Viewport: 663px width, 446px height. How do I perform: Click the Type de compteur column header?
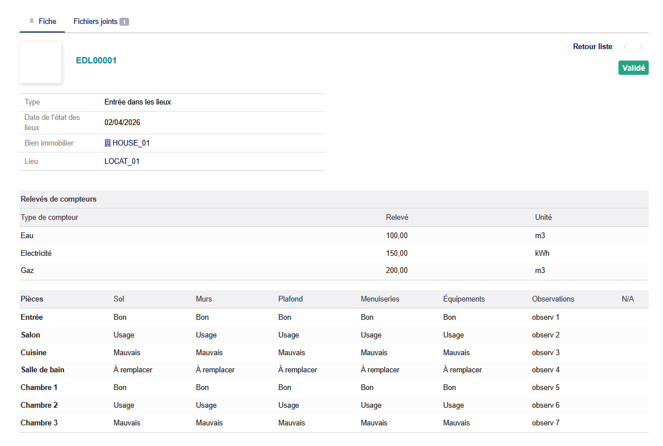[x=49, y=218]
